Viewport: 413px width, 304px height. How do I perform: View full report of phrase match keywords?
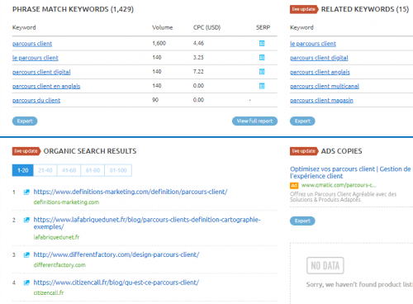[x=254, y=121]
